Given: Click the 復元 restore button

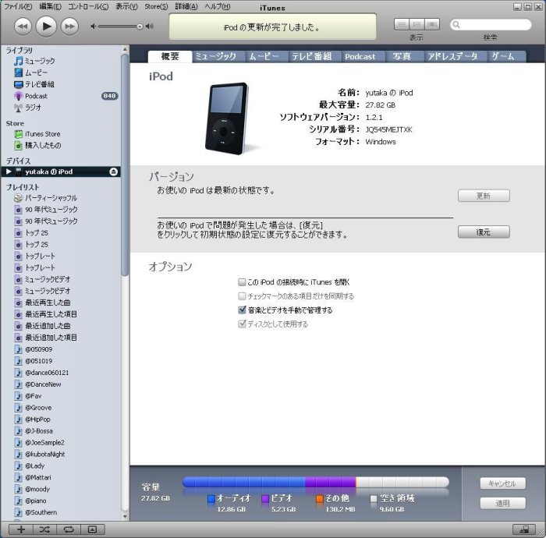Looking at the screenshot, I should tap(484, 232).
